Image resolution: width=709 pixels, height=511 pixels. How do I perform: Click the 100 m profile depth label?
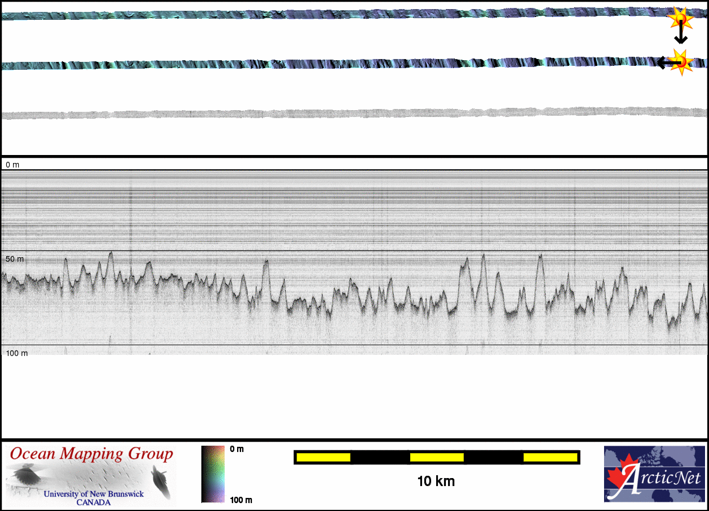pos(17,353)
